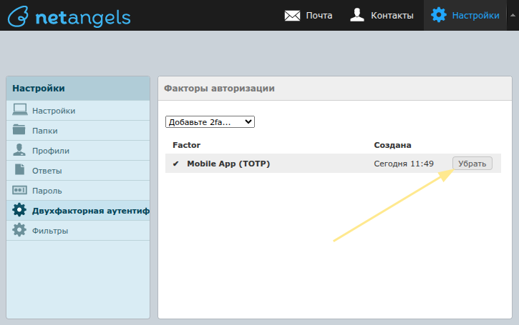The height and width of the screenshot is (325, 519).
Task: Select the folder icon next to Папки
Action: 20,131
